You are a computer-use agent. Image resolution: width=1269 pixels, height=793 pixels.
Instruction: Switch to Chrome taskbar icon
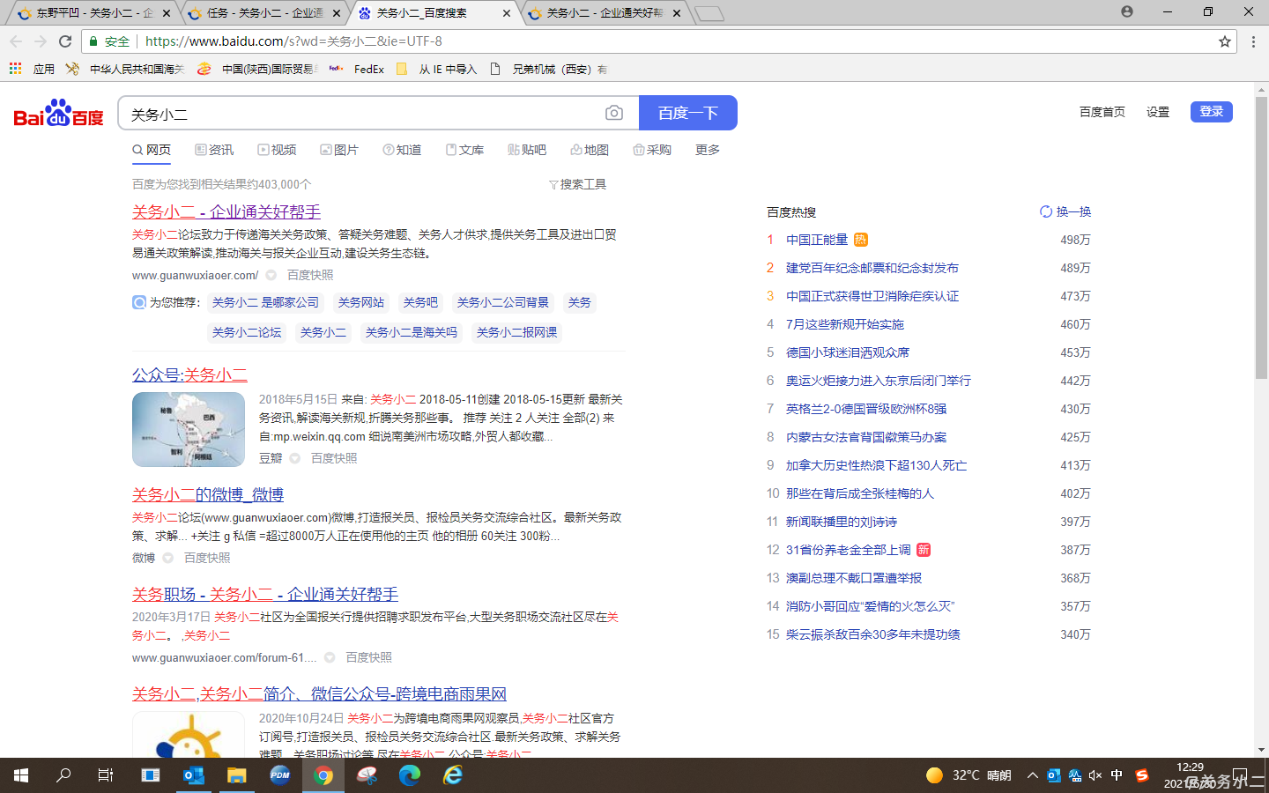[x=323, y=775]
